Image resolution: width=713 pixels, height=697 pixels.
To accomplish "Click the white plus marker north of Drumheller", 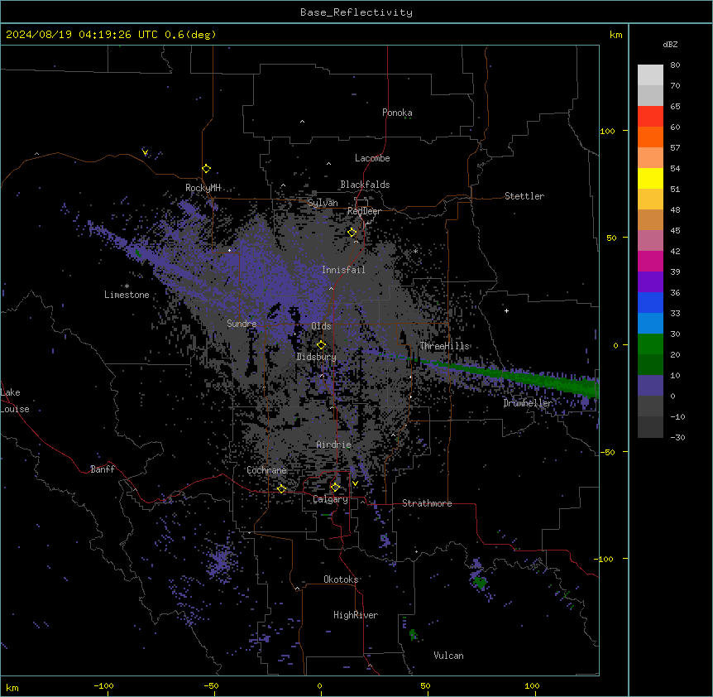I will [506, 310].
